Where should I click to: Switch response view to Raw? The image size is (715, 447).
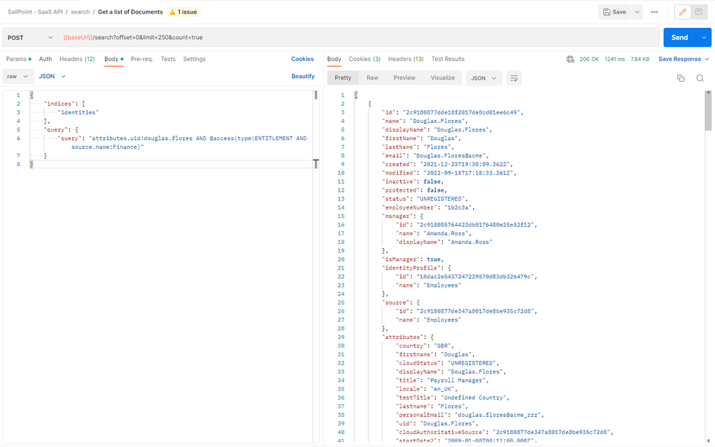click(372, 78)
